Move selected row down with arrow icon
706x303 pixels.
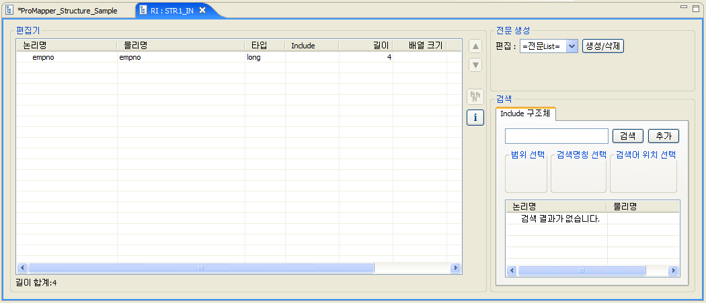tap(475, 64)
